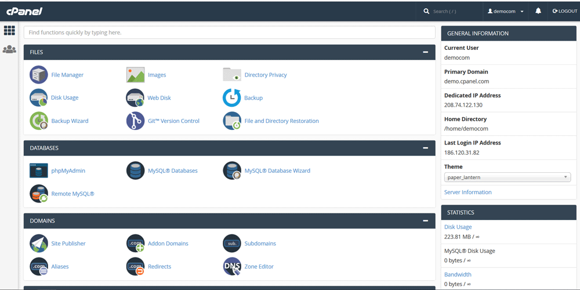Image resolution: width=580 pixels, height=290 pixels.
Task: Click the search magnifier icon in header
Action: coord(426,12)
